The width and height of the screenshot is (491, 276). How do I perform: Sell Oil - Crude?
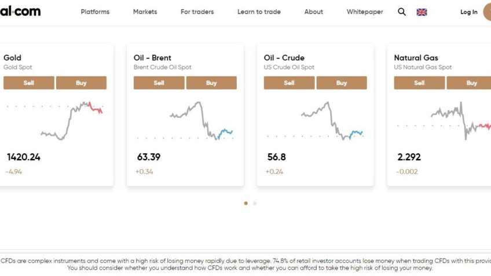coord(290,83)
